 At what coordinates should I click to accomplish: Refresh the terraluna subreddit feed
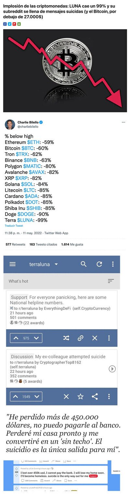[99, 264]
